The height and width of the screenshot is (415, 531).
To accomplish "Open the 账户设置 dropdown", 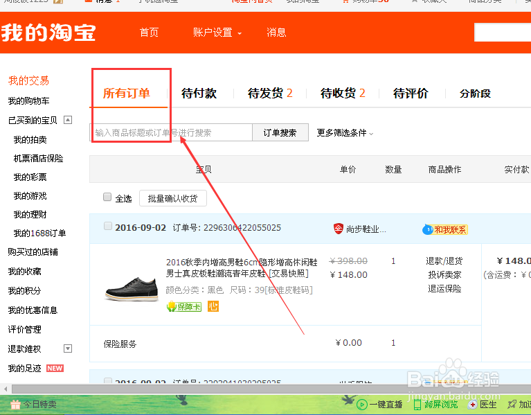I will 217,33.
